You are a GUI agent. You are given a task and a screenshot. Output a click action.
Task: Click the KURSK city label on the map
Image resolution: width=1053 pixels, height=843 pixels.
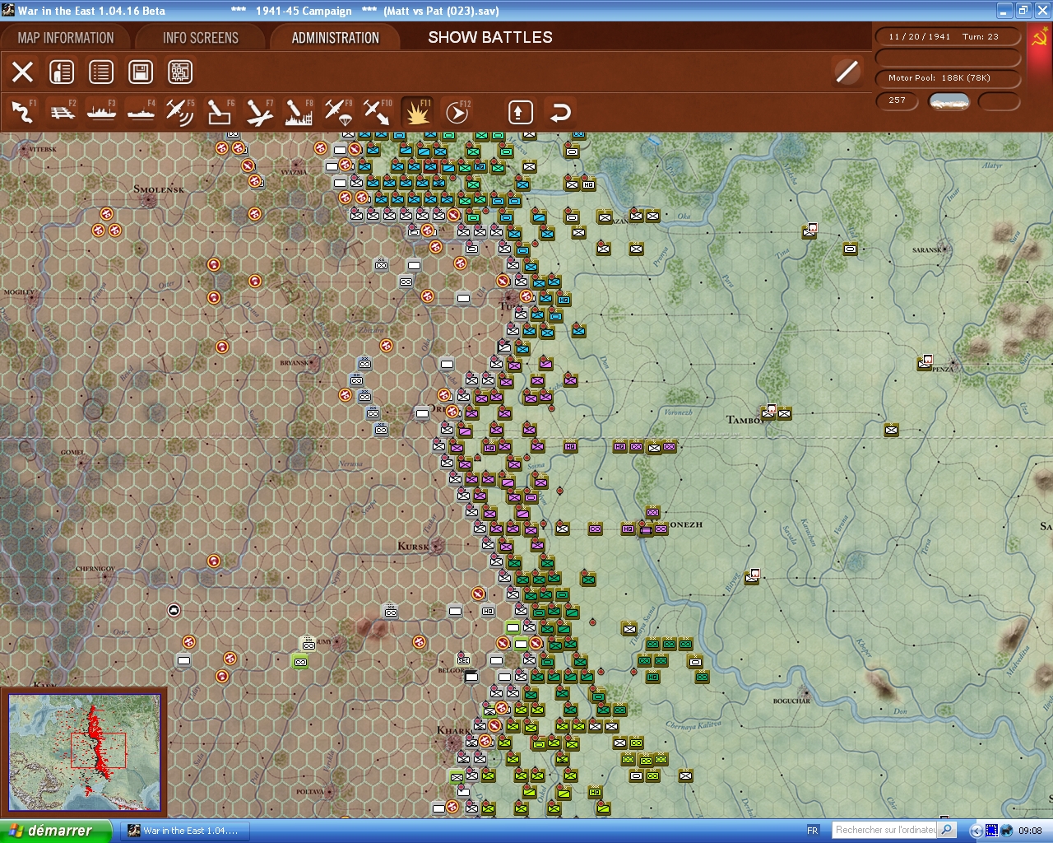413,547
